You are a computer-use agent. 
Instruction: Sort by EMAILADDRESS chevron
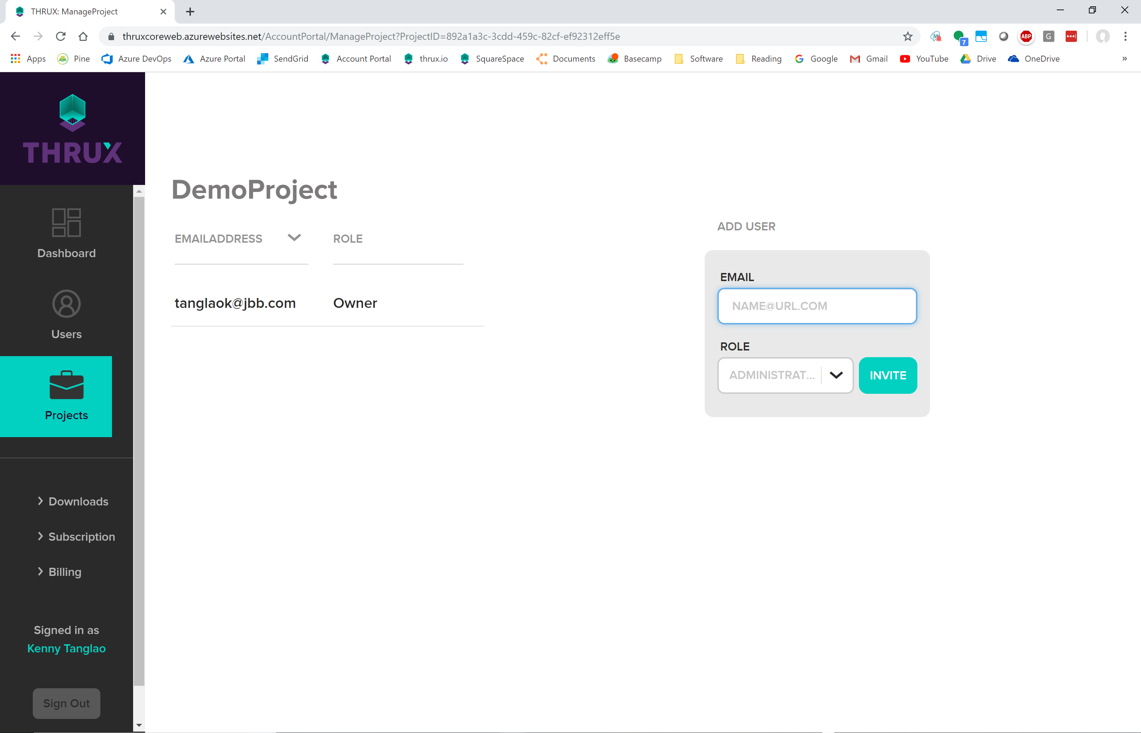pyautogui.click(x=294, y=237)
